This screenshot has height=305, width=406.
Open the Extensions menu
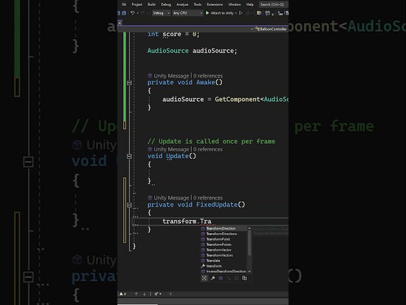click(214, 4)
